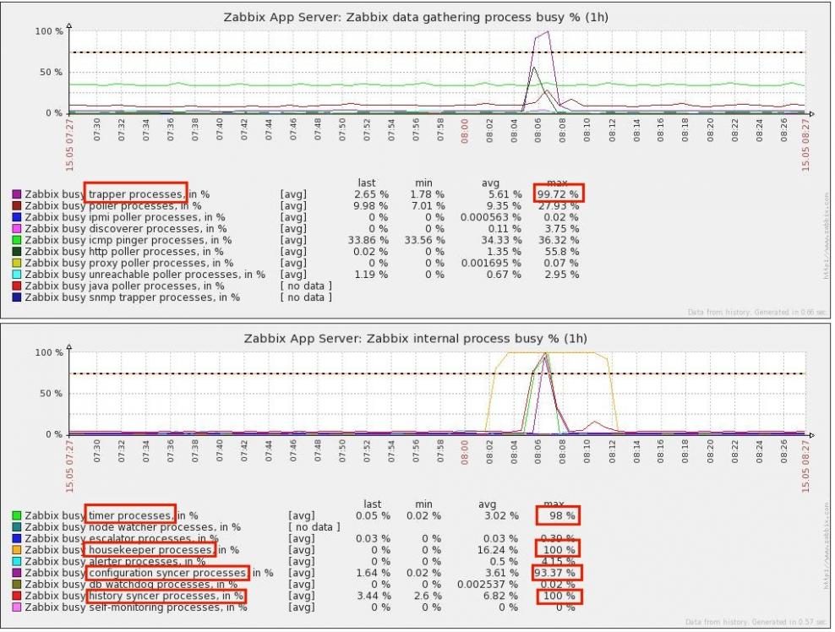The width and height of the screenshot is (835, 632).
Task: Select the housekeeper avg value 16.24 %
Action: coord(498,550)
